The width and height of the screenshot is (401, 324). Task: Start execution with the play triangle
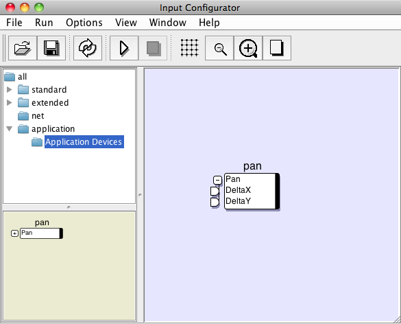click(124, 48)
